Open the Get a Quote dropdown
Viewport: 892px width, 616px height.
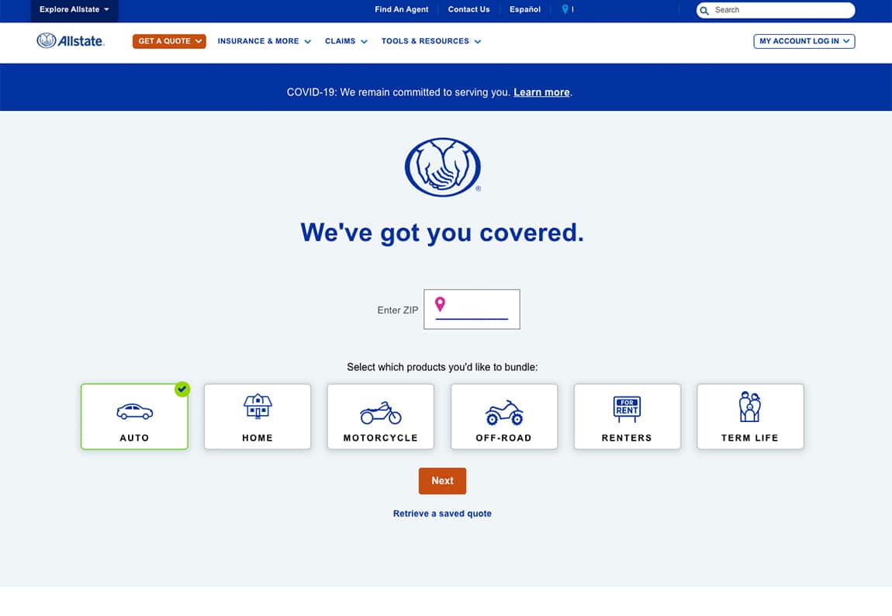pos(169,41)
